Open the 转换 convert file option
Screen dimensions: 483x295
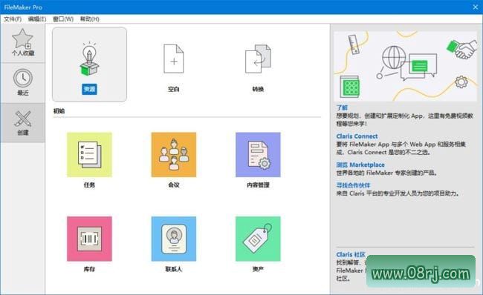[x=258, y=59]
